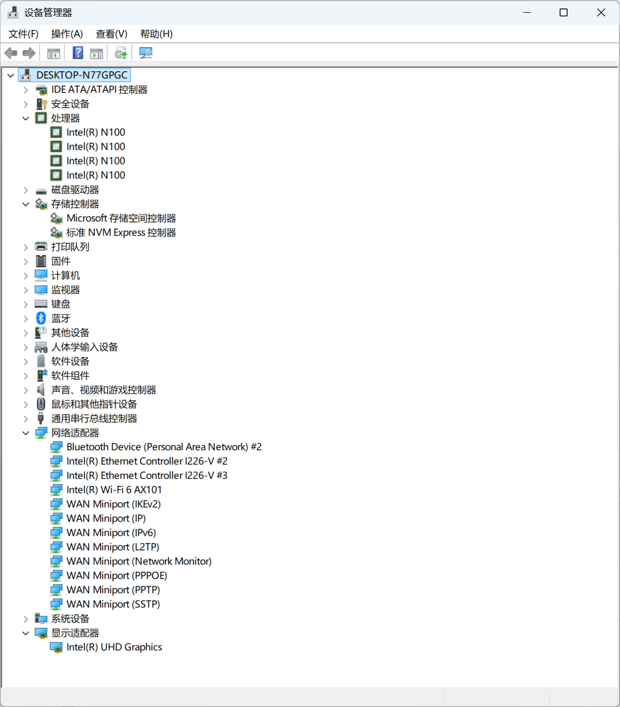Select WAN Miniport (SSTP)
Screen dimensions: 620x707
pos(113,604)
